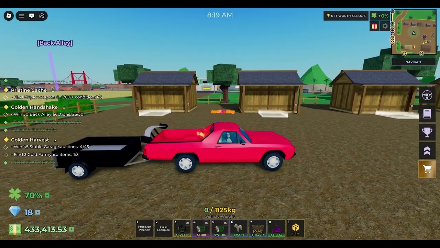
Task: Click the [Back Alley] waypoint label
Action: 55,43
